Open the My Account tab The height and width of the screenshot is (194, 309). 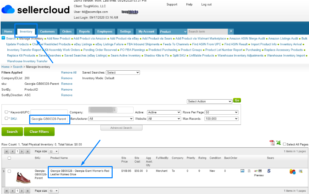(146, 31)
